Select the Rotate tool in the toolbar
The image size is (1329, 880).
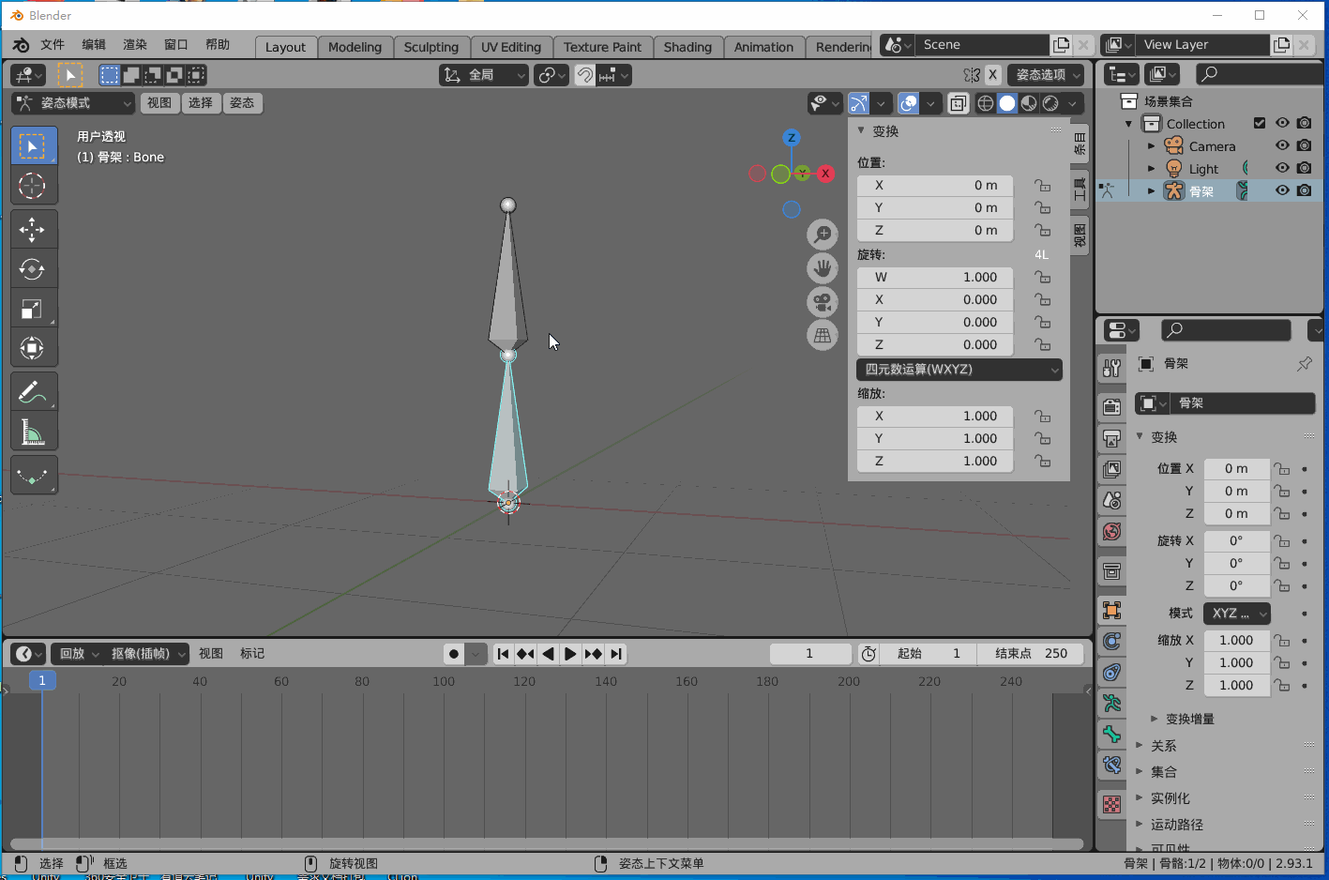(33, 269)
